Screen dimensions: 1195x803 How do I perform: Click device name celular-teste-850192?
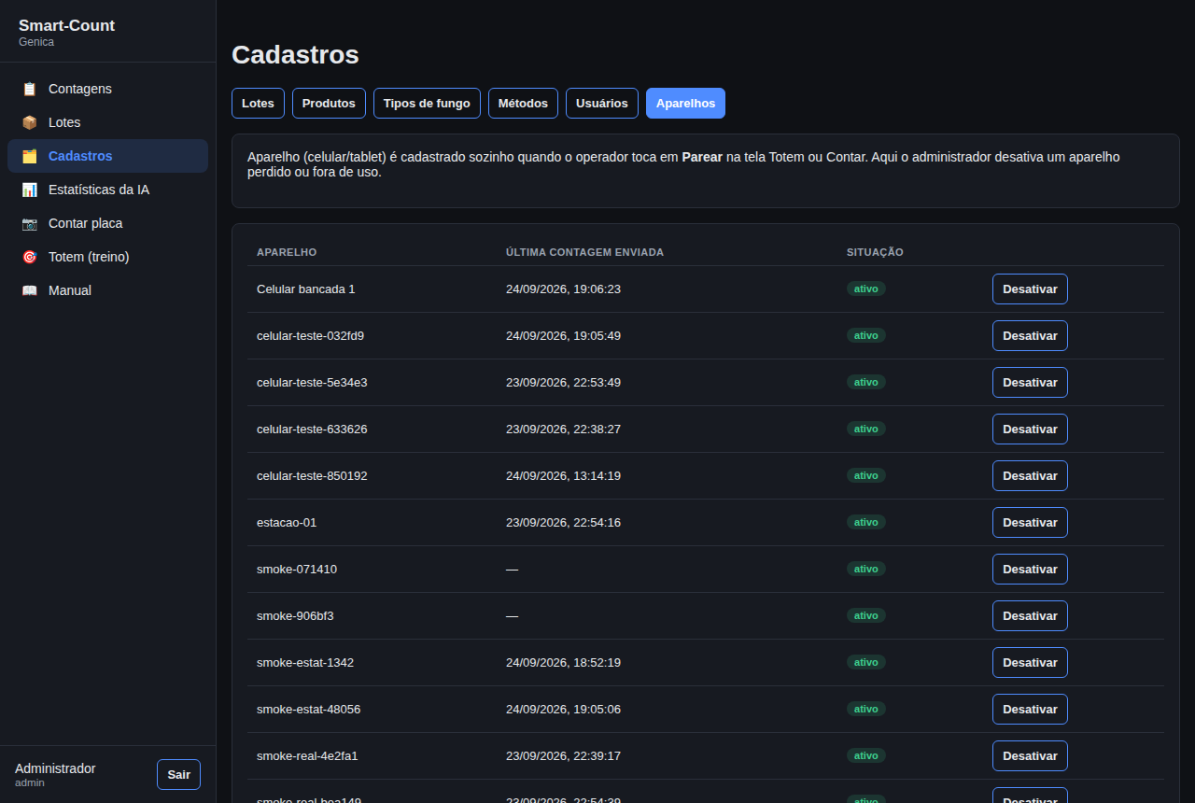tap(312, 476)
